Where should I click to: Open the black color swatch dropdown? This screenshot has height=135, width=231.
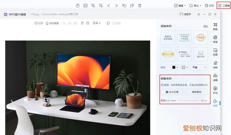175,67
